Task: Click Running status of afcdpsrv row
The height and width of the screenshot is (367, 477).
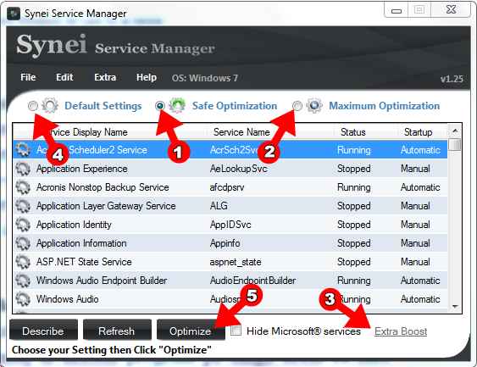Action: click(x=354, y=188)
